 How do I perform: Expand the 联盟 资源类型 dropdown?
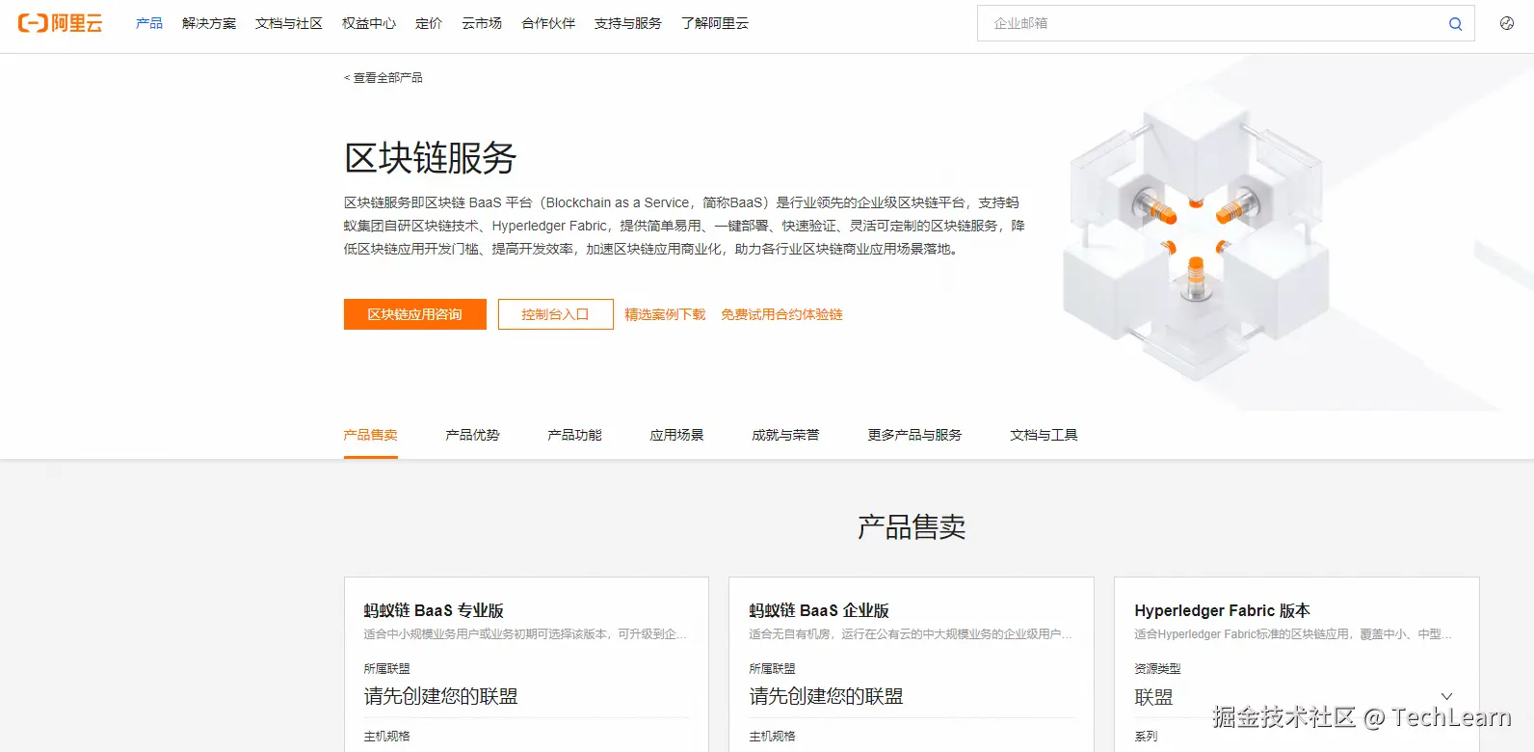point(1293,697)
